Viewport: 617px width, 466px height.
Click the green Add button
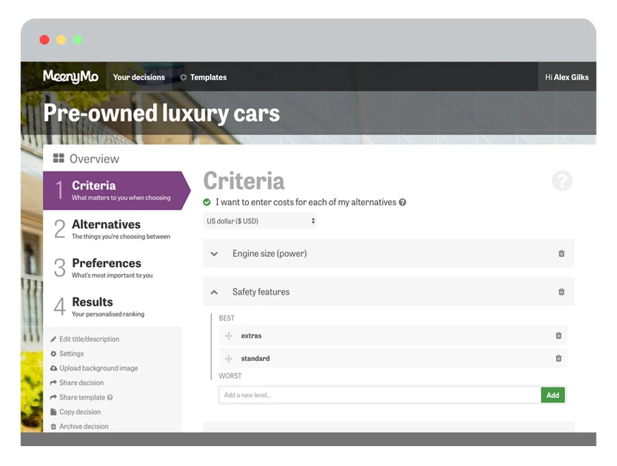tap(553, 395)
